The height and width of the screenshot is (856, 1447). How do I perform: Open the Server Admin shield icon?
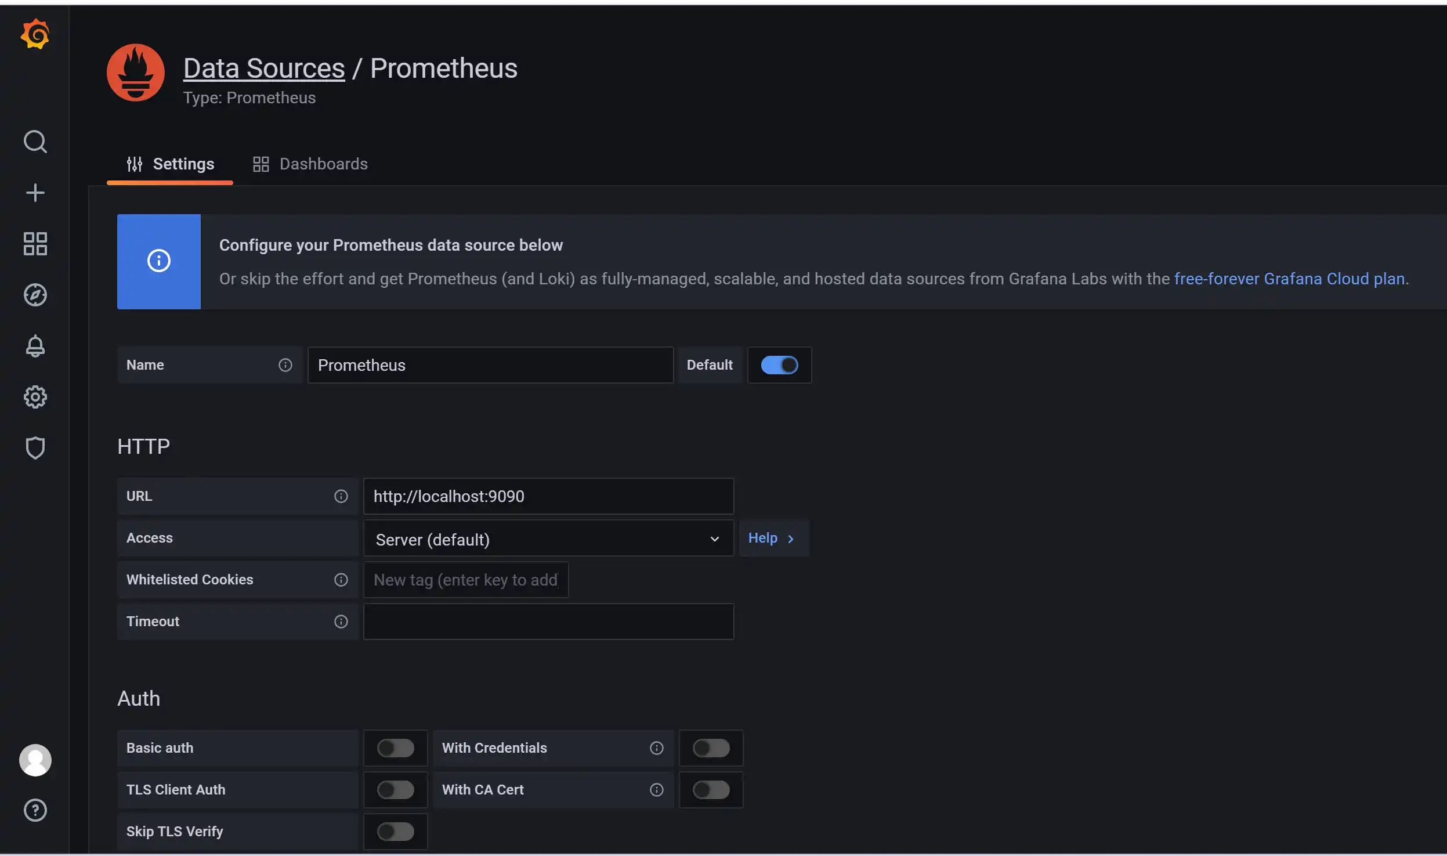35,448
